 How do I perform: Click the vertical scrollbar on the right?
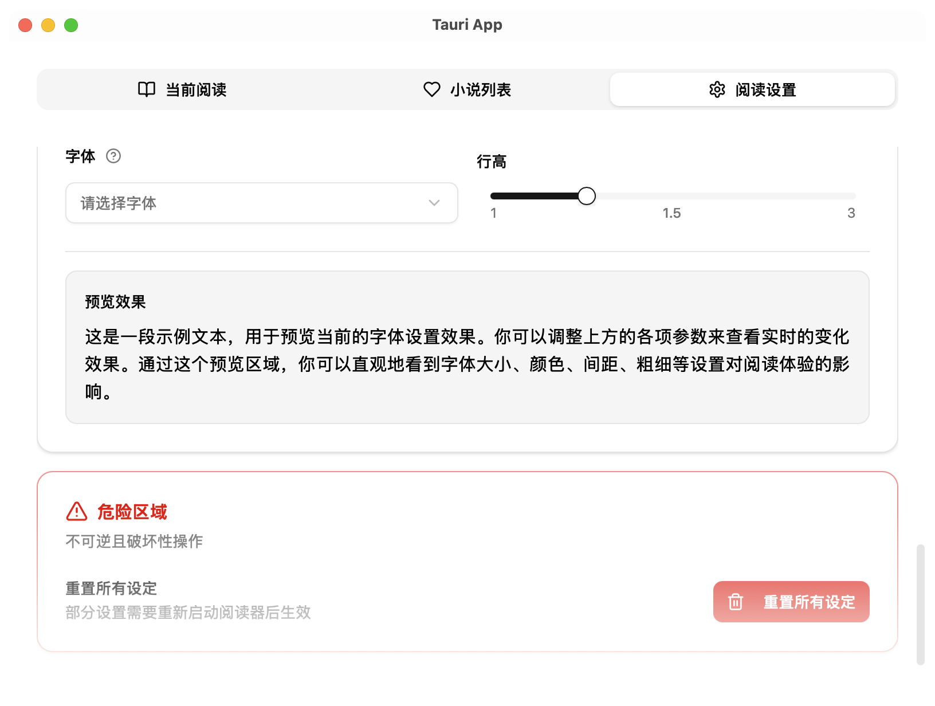click(x=920, y=604)
